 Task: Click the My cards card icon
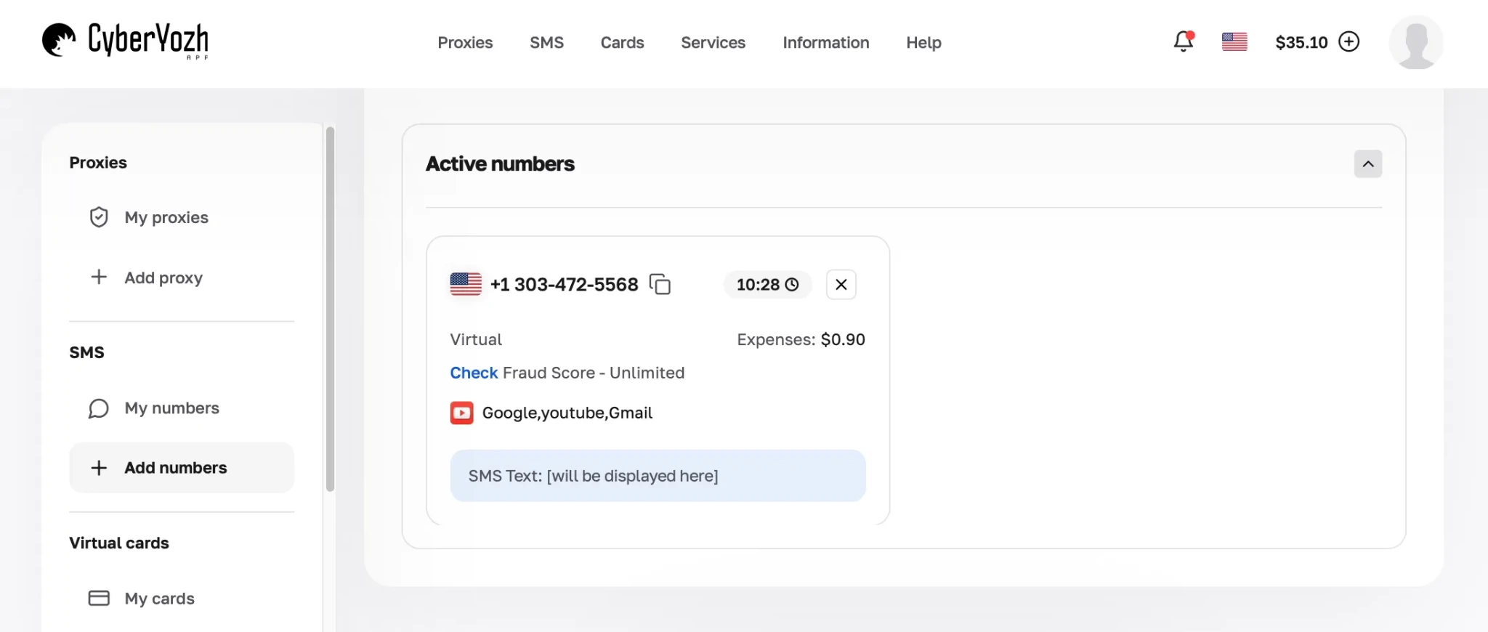point(99,598)
